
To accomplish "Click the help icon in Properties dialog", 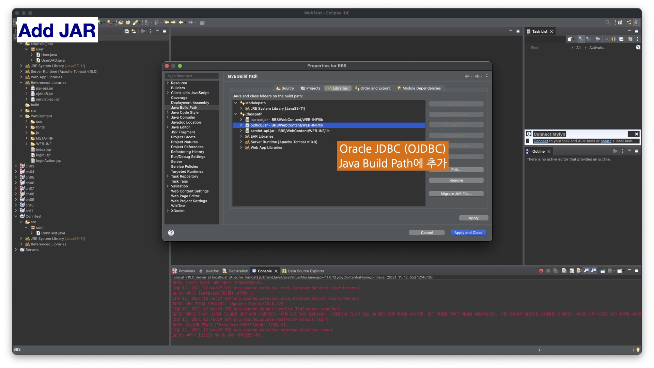I will tap(171, 233).
